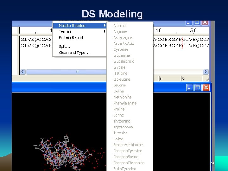Click the I: status bar field

point(169,79)
